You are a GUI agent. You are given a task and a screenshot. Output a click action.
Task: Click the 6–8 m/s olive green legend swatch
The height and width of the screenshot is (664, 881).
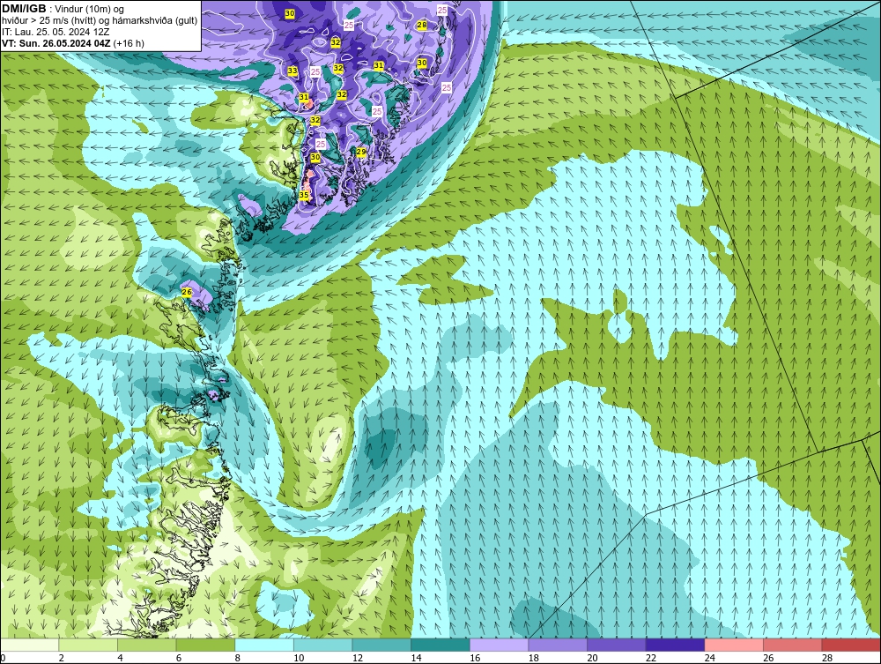click(x=205, y=645)
